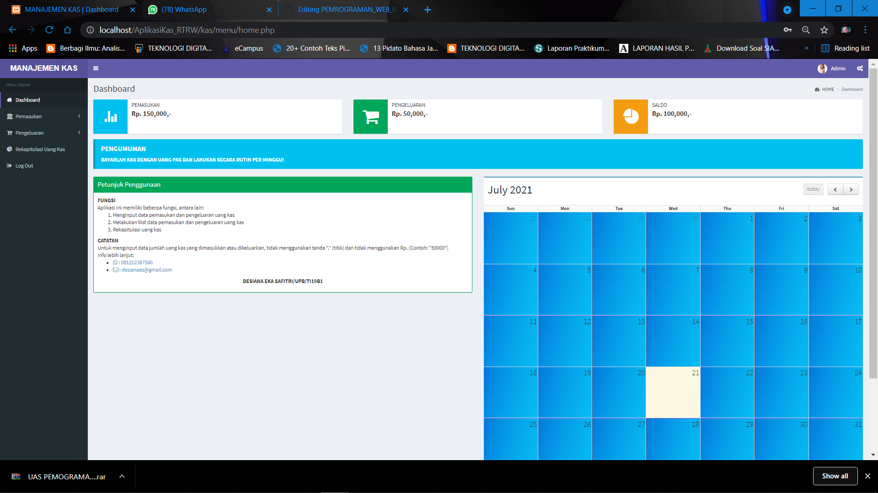The height and width of the screenshot is (493, 878).
Task: Click Log Out in the sidebar
Action: 44,166
